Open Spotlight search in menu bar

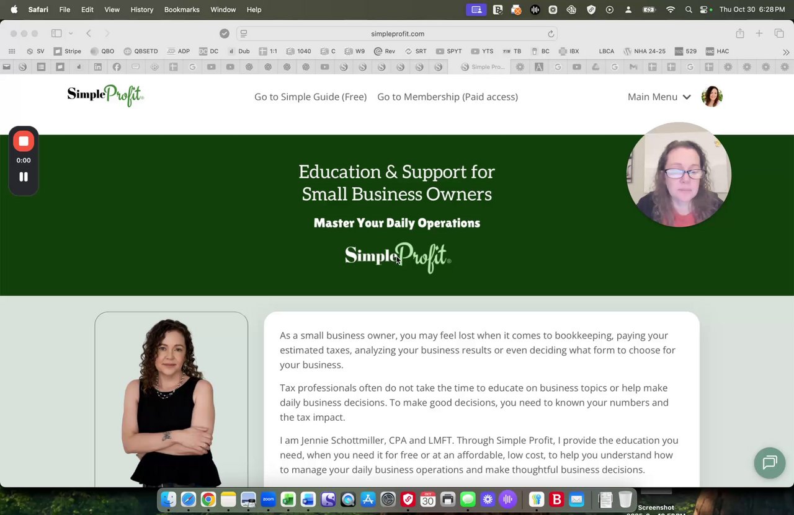[x=689, y=9]
